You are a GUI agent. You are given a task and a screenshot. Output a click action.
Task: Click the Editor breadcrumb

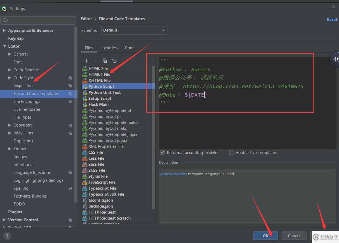point(86,19)
